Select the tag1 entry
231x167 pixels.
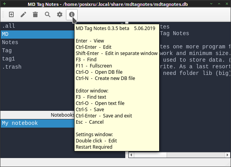pos(37,59)
